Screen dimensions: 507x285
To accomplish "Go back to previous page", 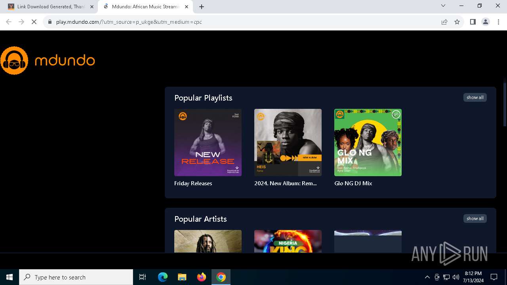I will pos(9,22).
